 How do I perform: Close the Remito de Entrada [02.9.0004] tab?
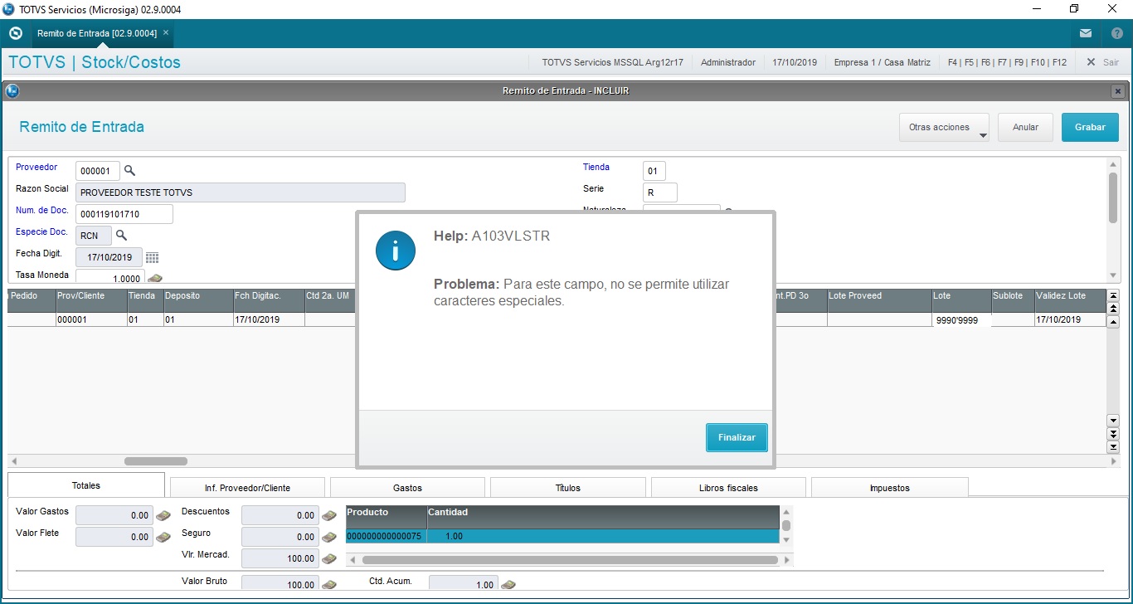click(x=166, y=32)
